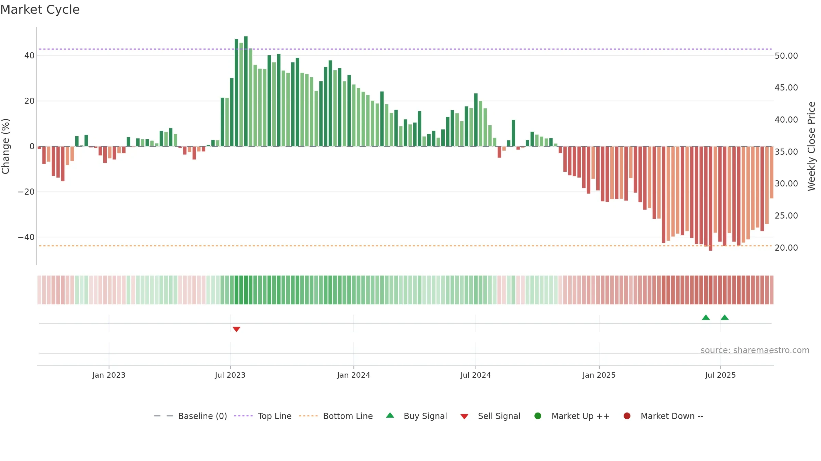Click the green Buy Signal triangle in legend
821x461 pixels.
pyautogui.click(x=390, y=415)
